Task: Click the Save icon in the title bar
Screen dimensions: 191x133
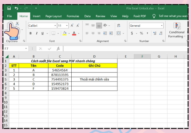Action: click(9, 8)
